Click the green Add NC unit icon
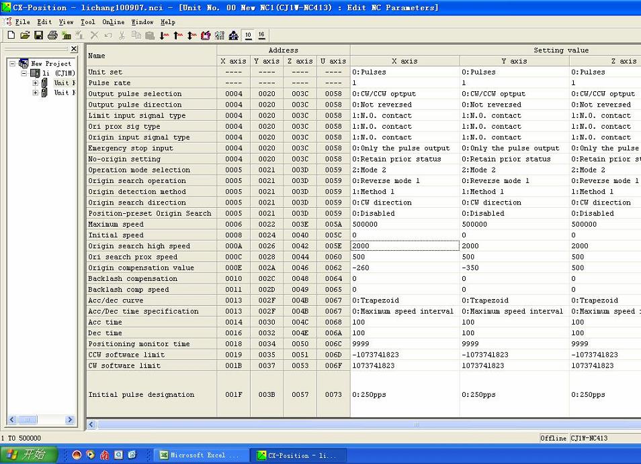The height and width of the screenshot is (464, 641). click(x=67, y=36)
